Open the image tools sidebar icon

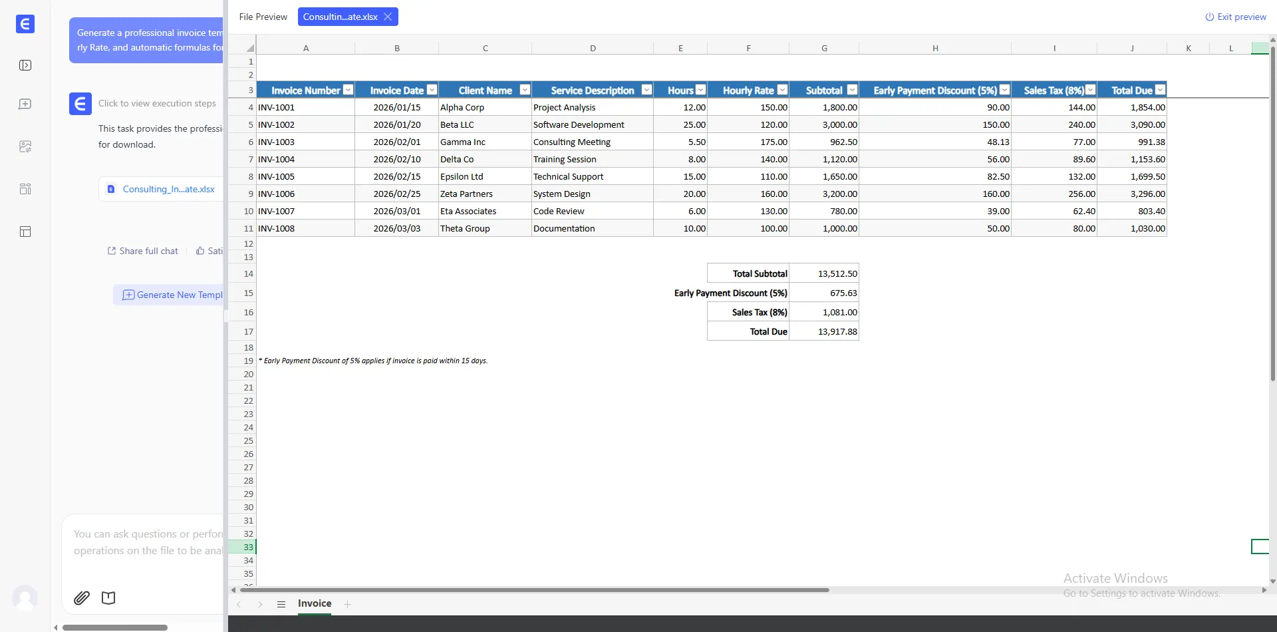(25, 146)
